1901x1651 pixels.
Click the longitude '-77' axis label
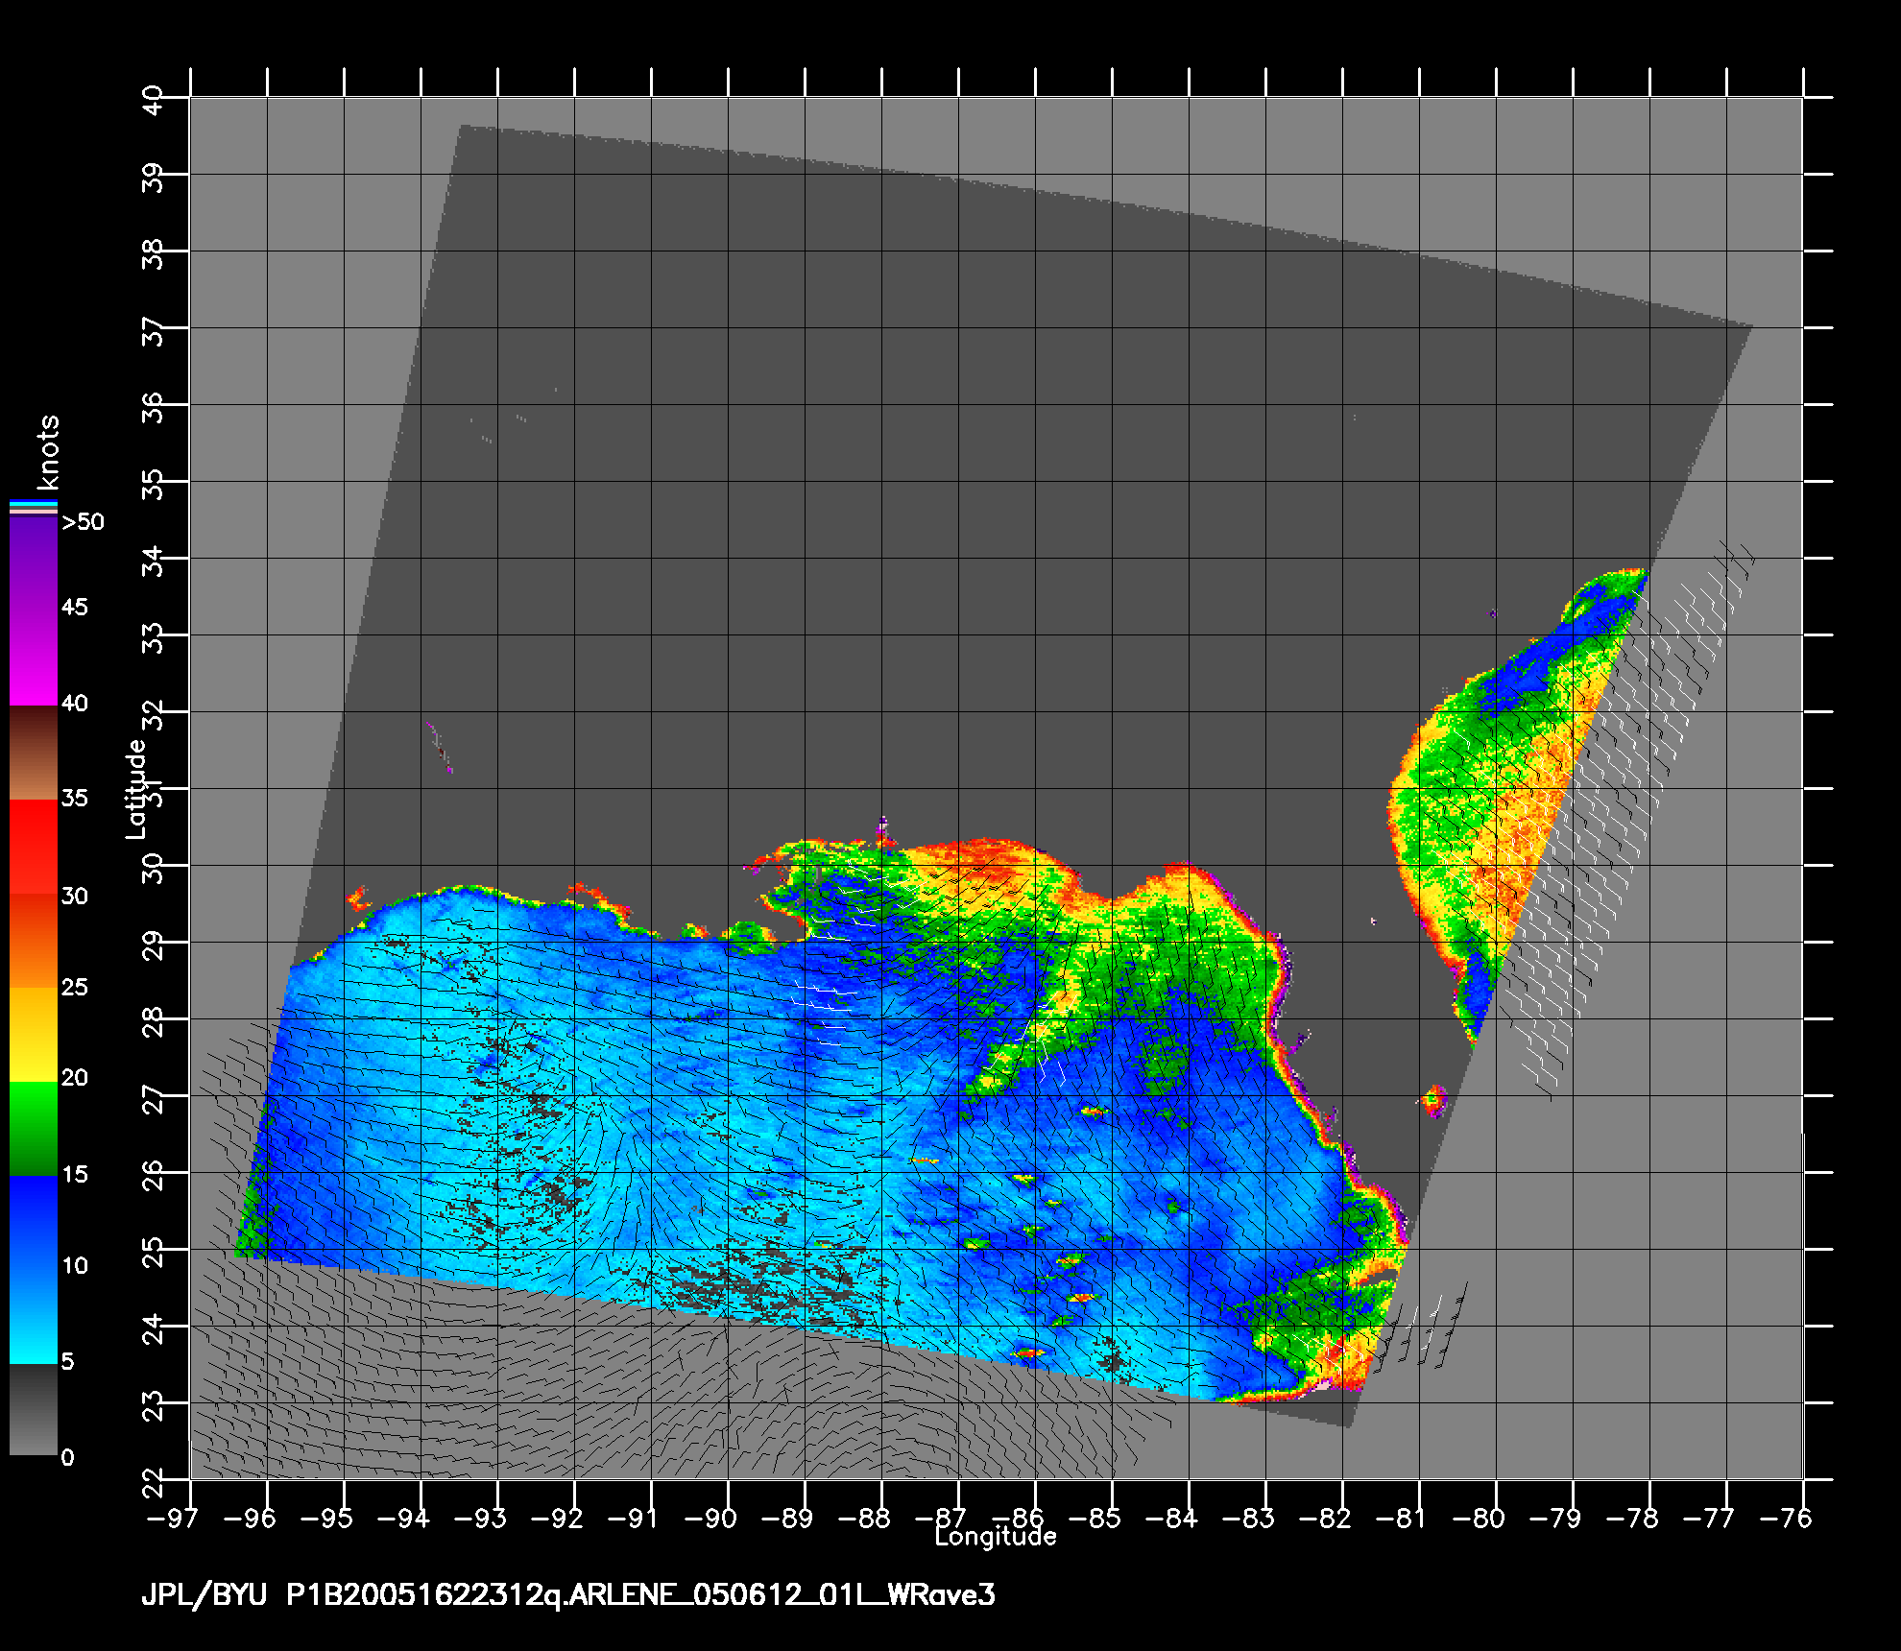point(1711,1518)
